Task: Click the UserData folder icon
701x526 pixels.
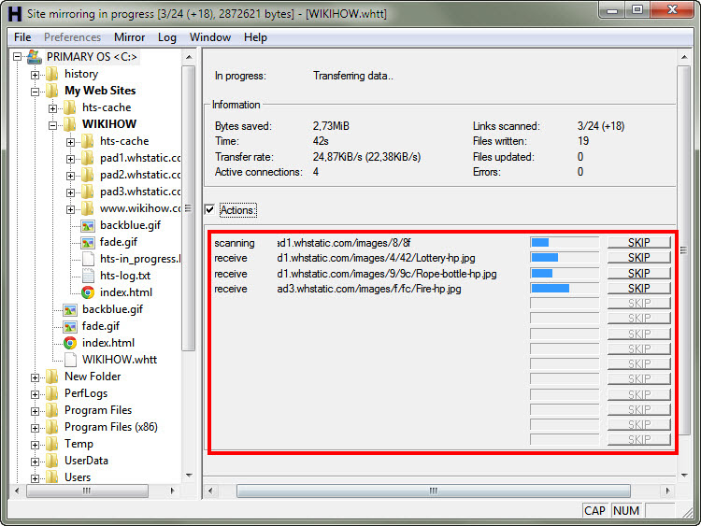Action: coord(52,461)
